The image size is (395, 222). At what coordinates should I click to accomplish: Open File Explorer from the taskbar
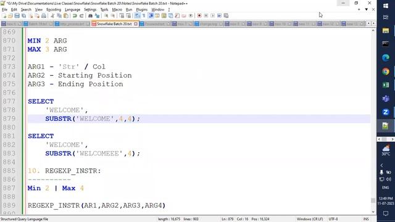pyautogui.click(x=386, y=31)
